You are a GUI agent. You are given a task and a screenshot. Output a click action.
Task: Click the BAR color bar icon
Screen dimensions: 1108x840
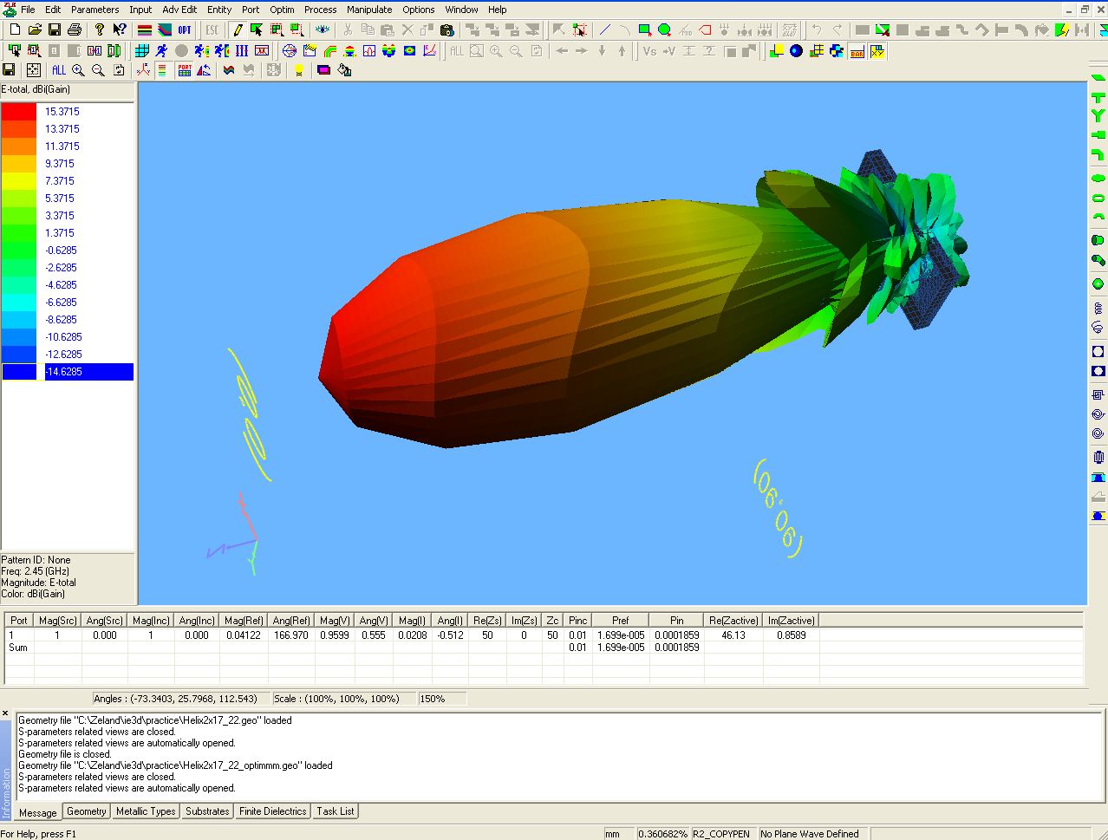click(857, 51)
